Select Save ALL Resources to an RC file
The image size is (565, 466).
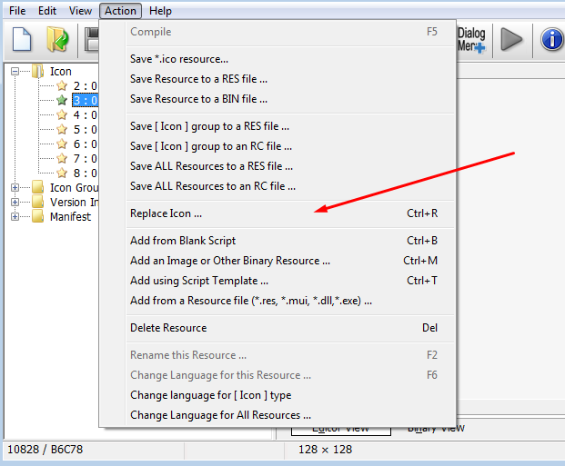pos(213,186)
